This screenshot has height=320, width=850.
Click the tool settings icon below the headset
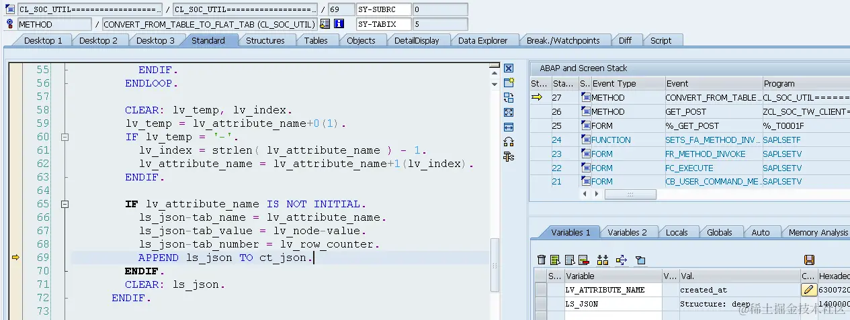click(509, 156)
